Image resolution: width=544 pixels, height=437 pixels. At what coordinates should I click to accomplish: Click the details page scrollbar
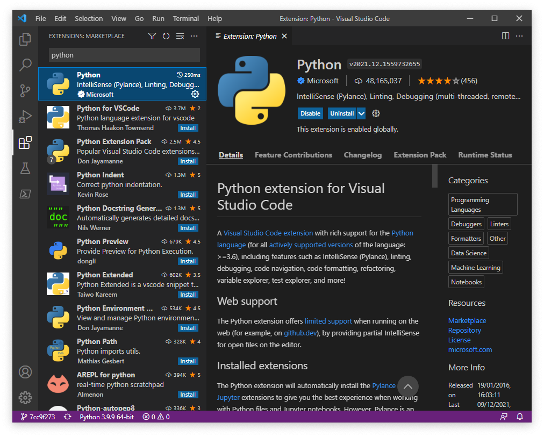435,176
